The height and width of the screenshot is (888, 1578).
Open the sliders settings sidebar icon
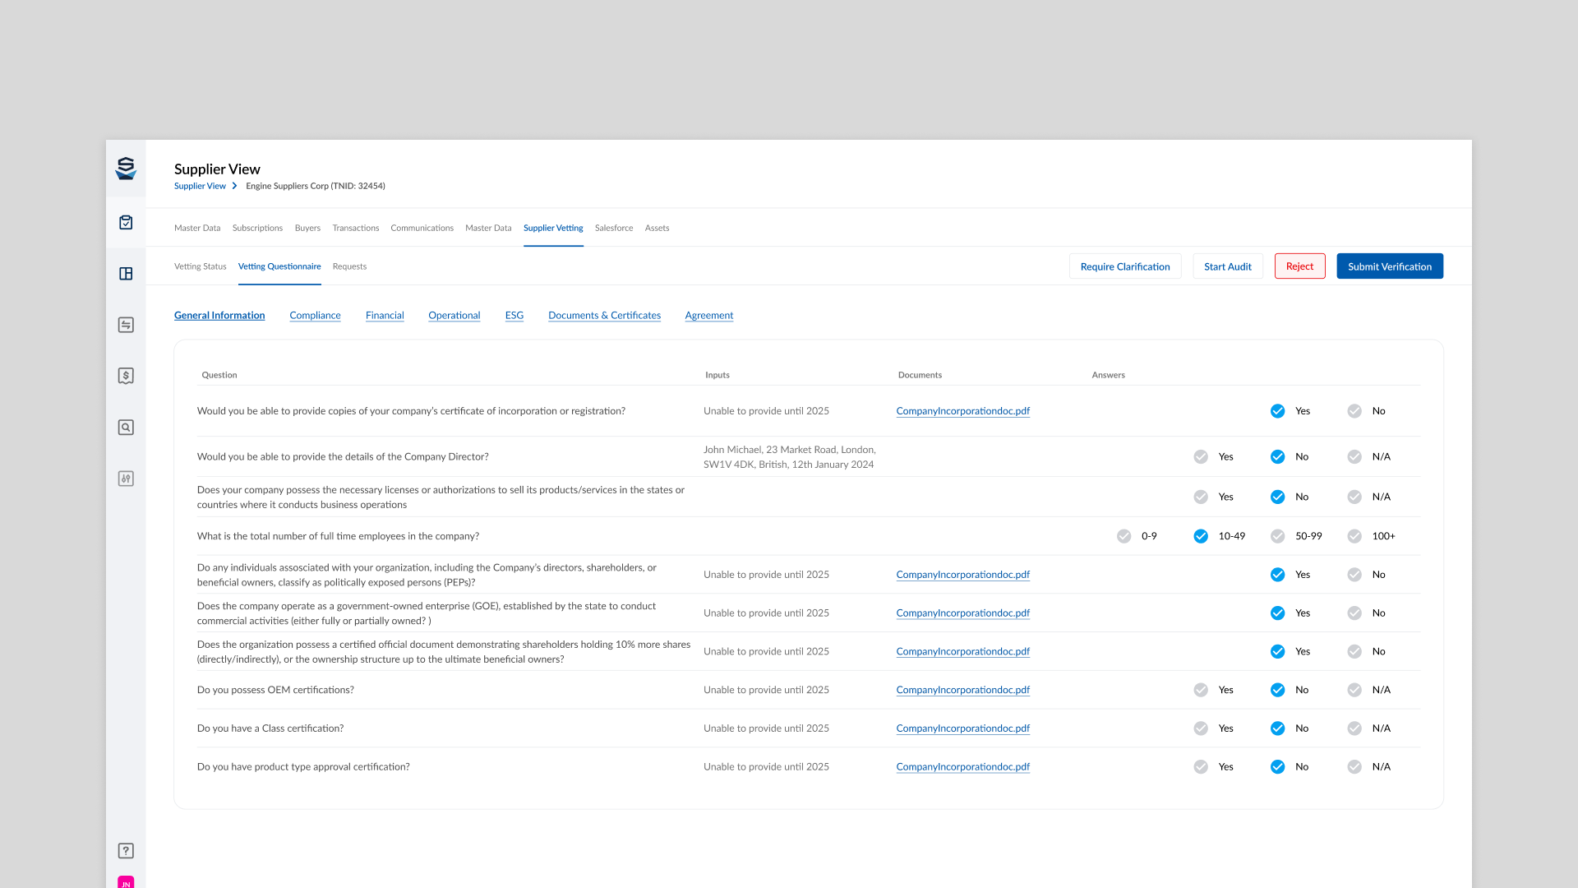pos(126,479)
